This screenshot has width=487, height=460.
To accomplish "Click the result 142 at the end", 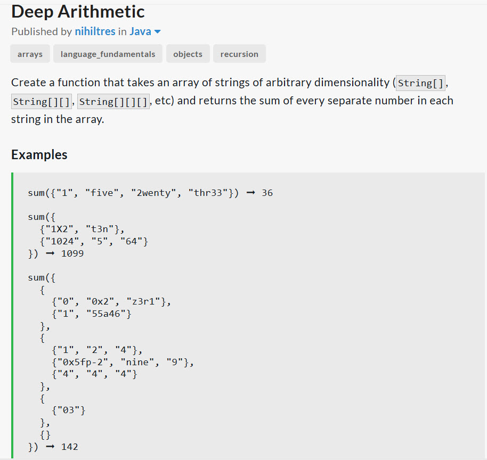I will pos(70,447).
